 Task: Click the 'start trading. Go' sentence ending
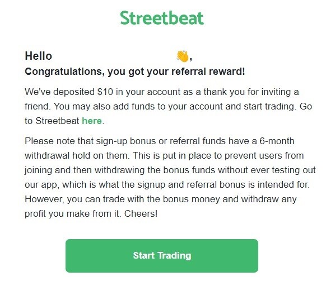tap(278, 106)
